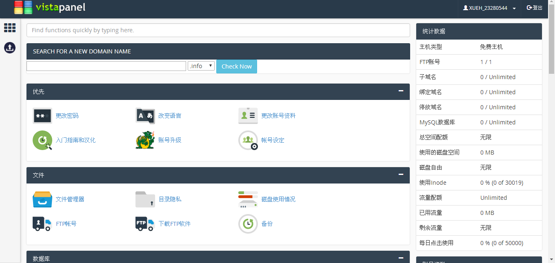Viewport: 555px width, 263px height.
Task: Collapse the 文件 section
Action: tap(401, 175)
